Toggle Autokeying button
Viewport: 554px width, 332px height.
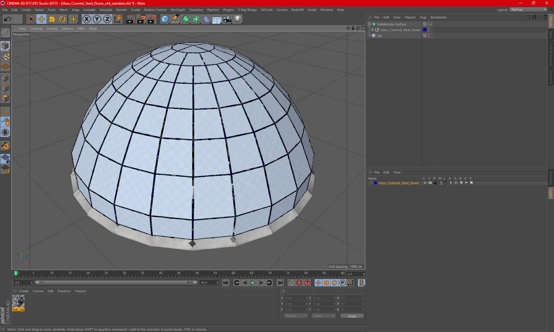pyautogui.click(x=299, y=283)
